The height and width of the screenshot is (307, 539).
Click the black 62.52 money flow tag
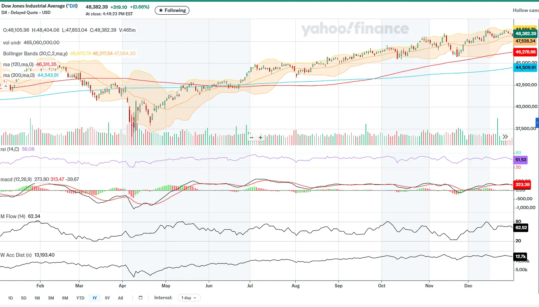[520, 228]
